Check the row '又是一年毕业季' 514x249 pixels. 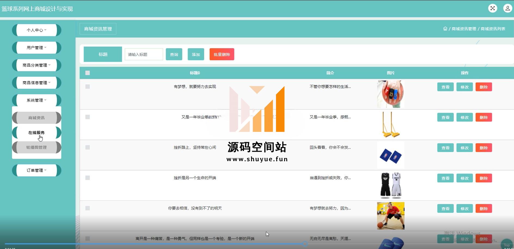tap(87, 117)
